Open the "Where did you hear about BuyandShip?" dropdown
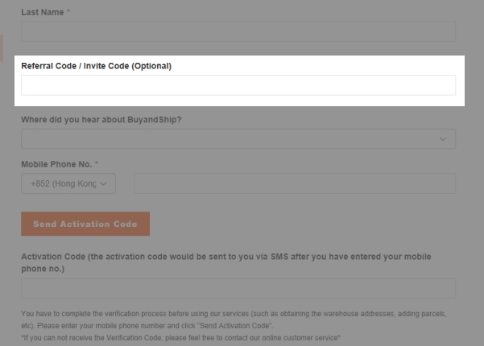The height and width of the screenshot is (346, 484). click(238, 139)
